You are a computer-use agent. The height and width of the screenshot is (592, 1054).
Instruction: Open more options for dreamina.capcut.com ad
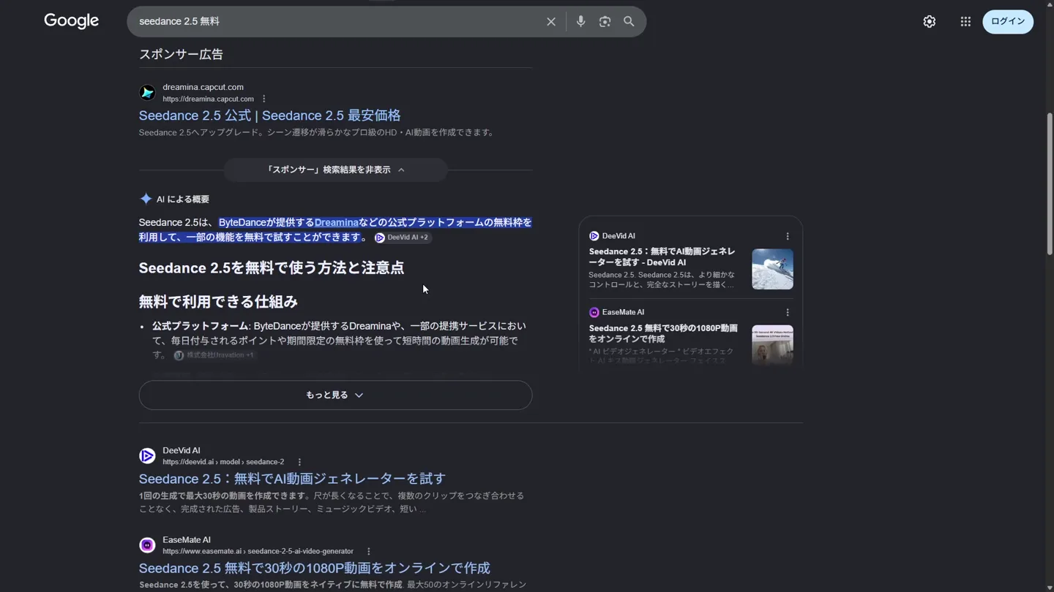pos(264,99)
